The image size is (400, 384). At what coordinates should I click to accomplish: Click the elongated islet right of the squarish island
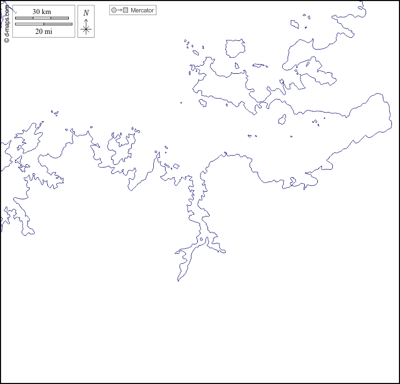pos(260,66)
